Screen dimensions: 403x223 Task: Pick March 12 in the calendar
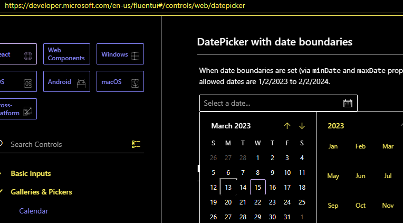click(x=213, y=188)
